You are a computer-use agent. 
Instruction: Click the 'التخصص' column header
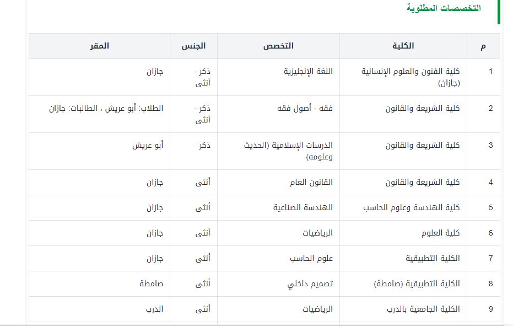279,46
